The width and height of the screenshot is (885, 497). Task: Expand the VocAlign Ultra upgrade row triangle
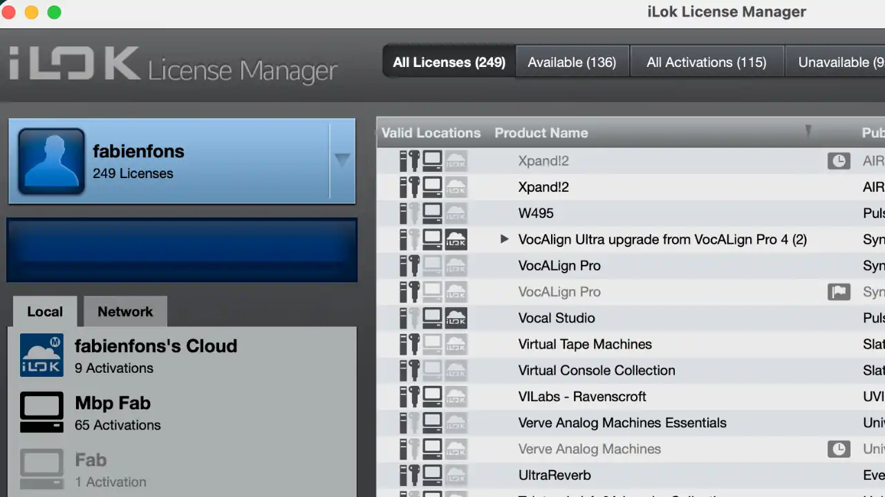point(505,240)
